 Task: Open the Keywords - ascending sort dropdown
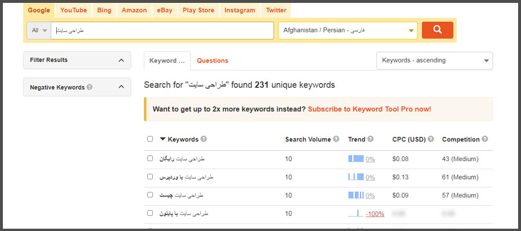(435, 61)
